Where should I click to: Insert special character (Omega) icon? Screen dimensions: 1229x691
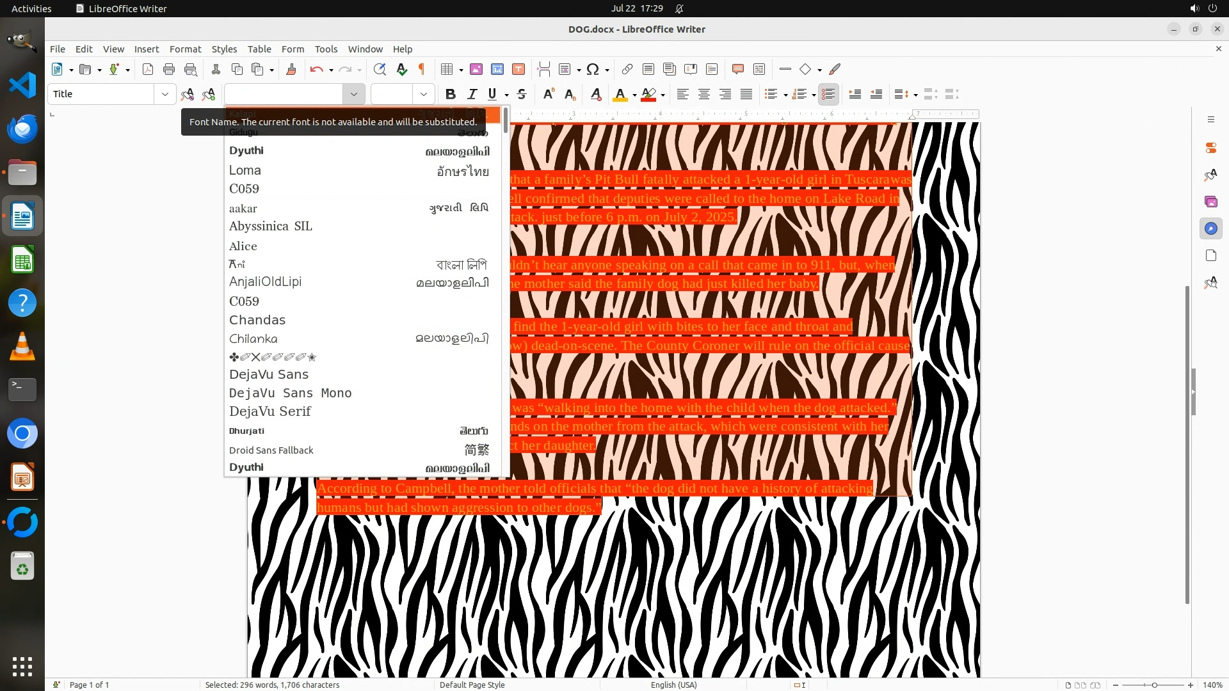pos(593,69)
